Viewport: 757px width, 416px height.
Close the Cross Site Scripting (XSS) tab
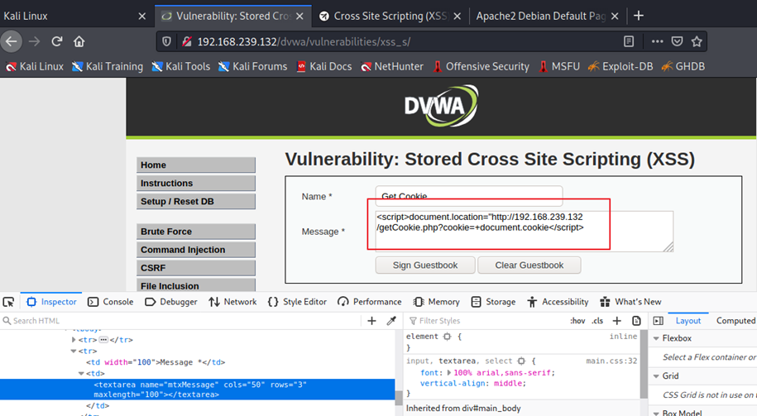(458, 17)
